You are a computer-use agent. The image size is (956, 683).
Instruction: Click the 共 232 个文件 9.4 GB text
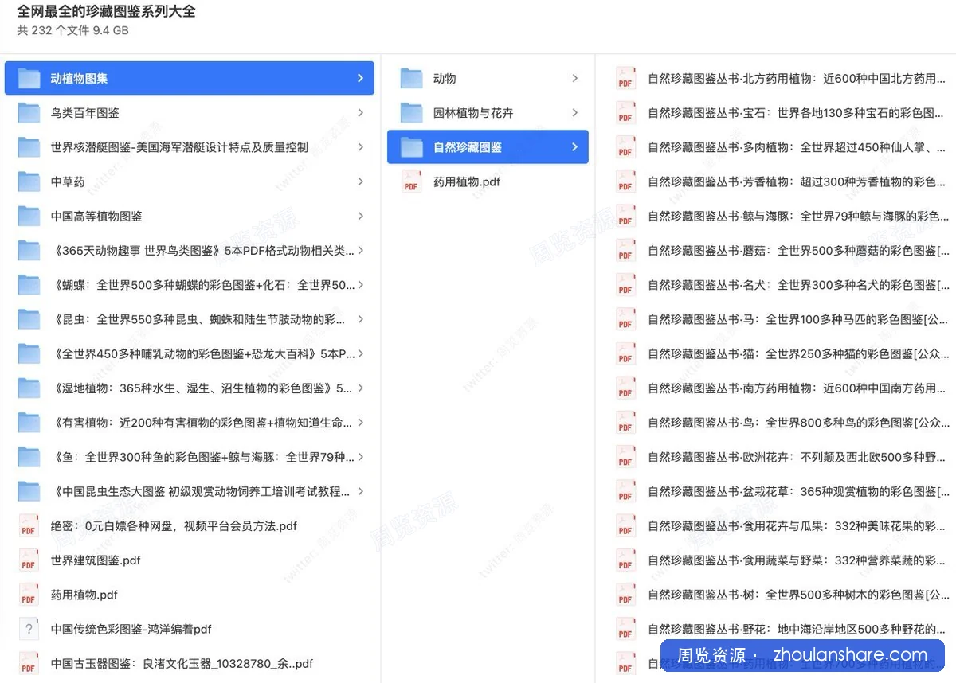72,31
